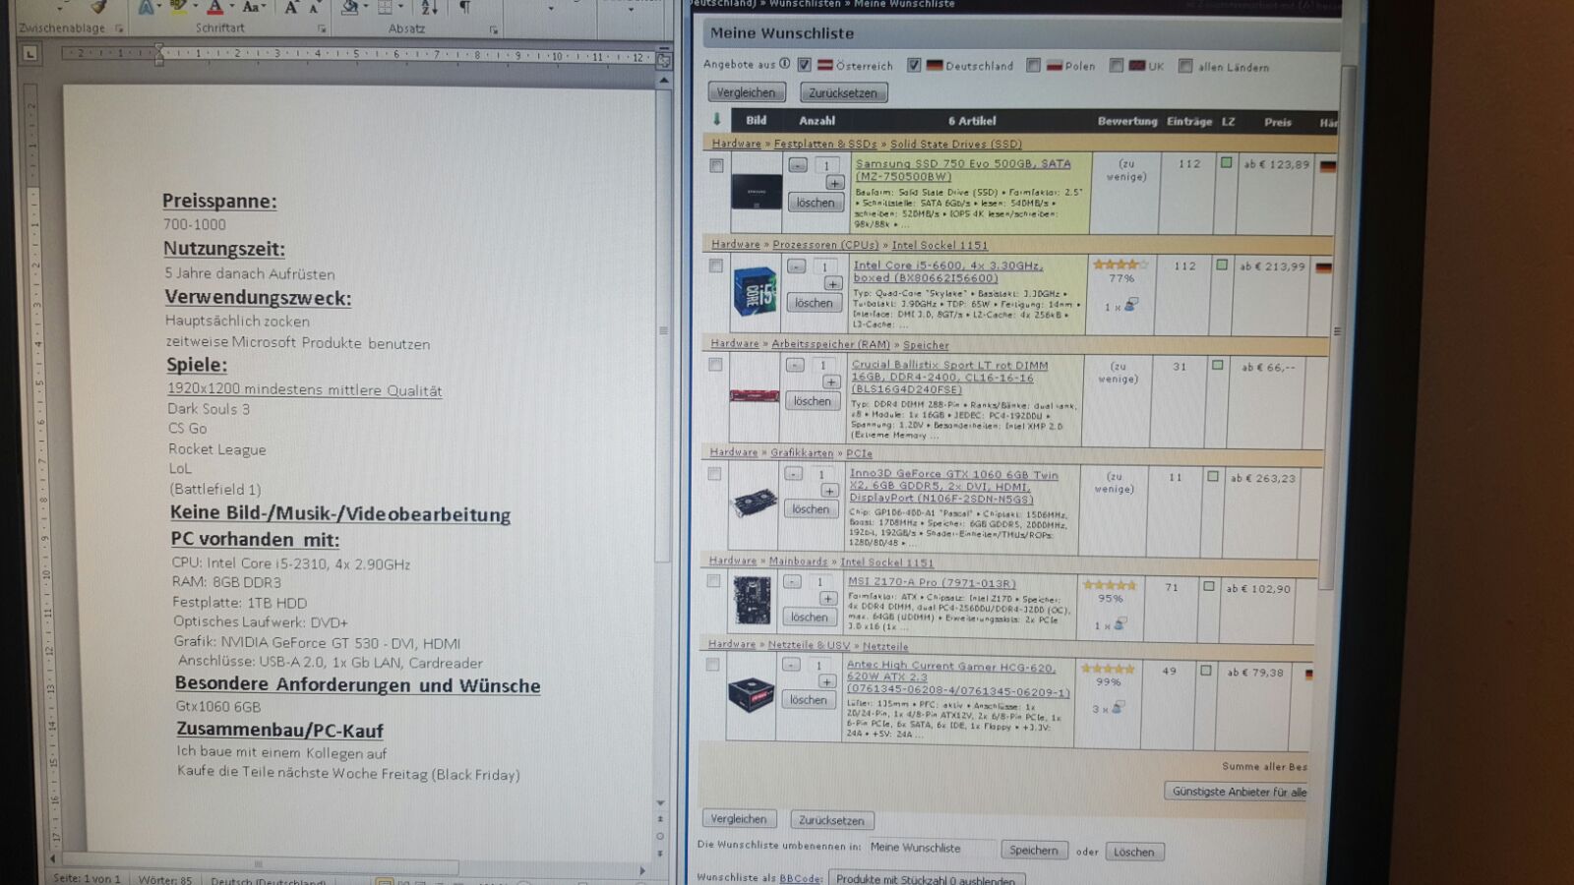Select the Intel Core i5-6600 row checkbox
Image resolution: width=1574 pixels, height=885 pixels.
point(715,266)
